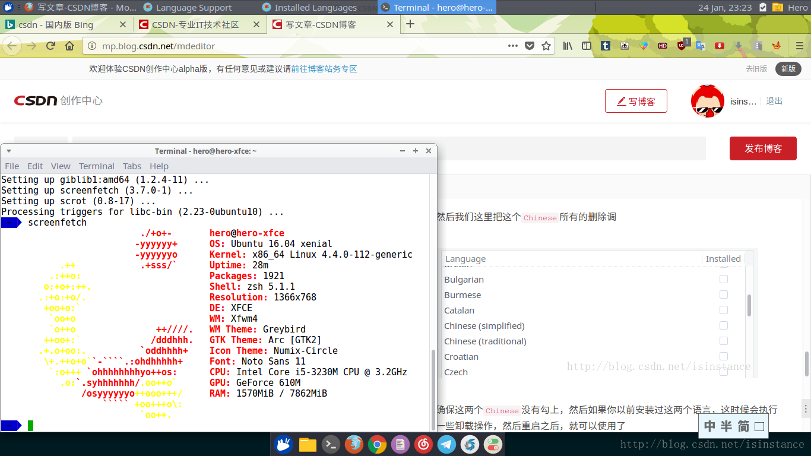Open the terminal Tabs menu
The height and width of the screenshot is (456, 811).
(132, 166)
